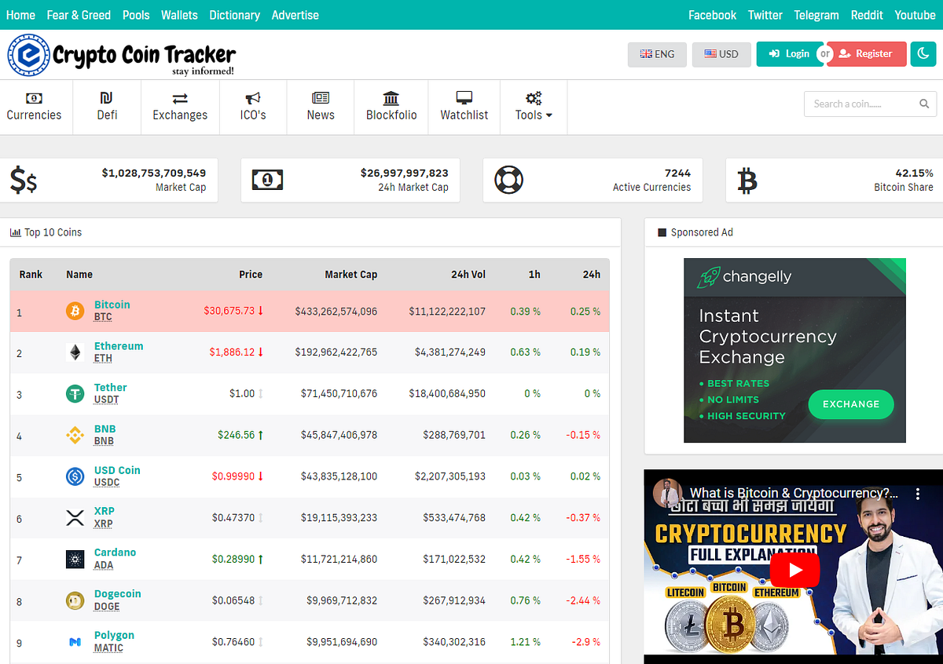Open the Exchanges section
Viewport: 943px width, 664px height.
180,107
